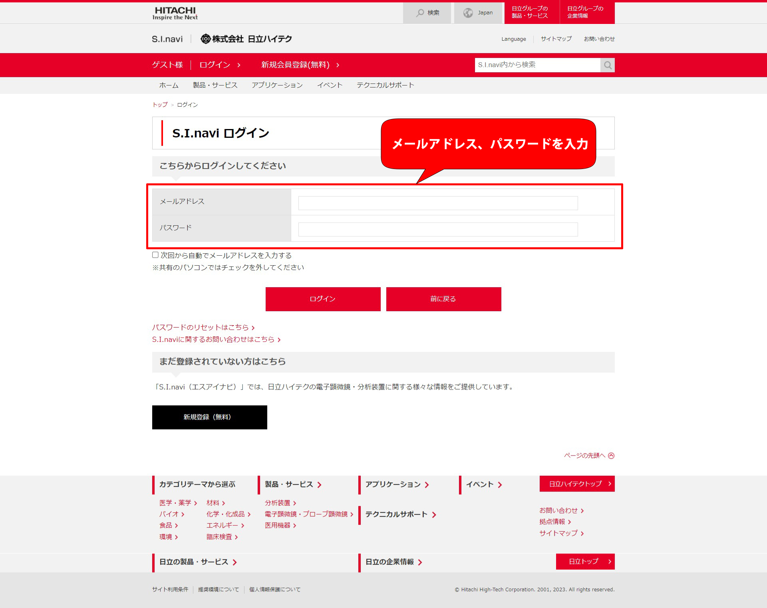Open 日立グループの企業情報 top link
This screenshot has height=608, width=767.
tap(587, 12)
